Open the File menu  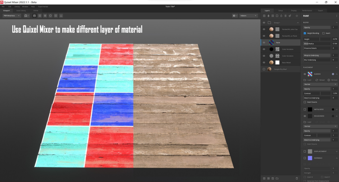pos(3,7)
